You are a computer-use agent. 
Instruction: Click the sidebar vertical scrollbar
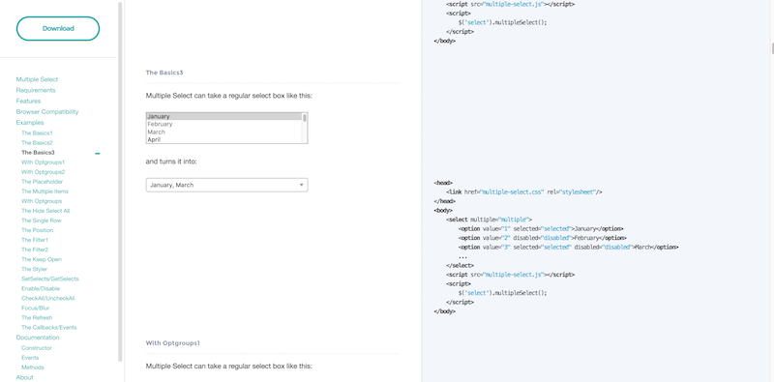point(120,182)
